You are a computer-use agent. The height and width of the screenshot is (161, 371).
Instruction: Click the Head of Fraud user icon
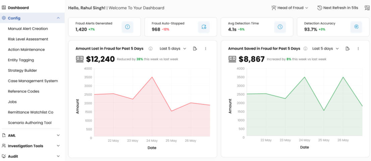point(274,8)
